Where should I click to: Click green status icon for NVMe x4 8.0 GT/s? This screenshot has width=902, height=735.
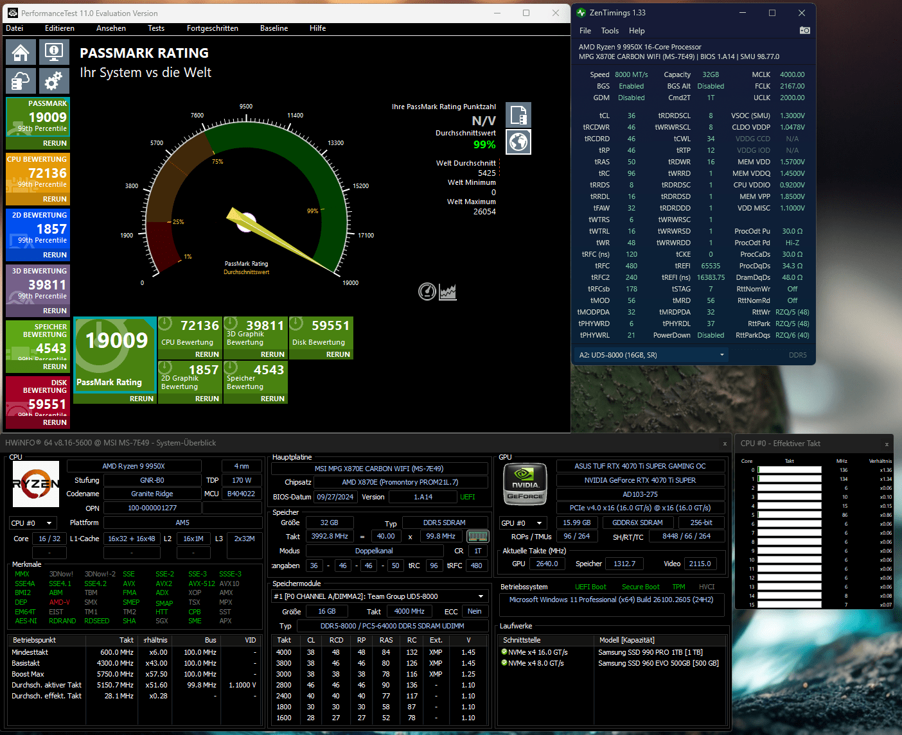[x=504, y=663]
